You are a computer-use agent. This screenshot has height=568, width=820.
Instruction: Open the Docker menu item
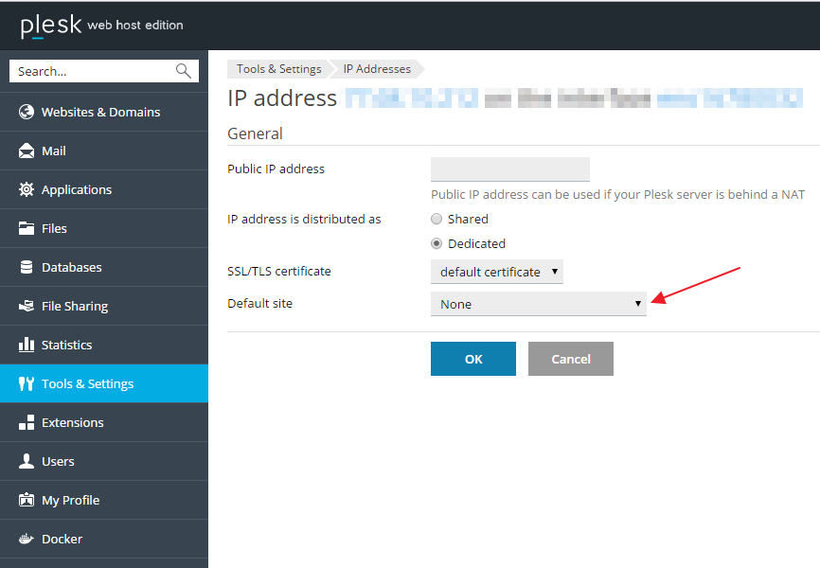[104, 539]
